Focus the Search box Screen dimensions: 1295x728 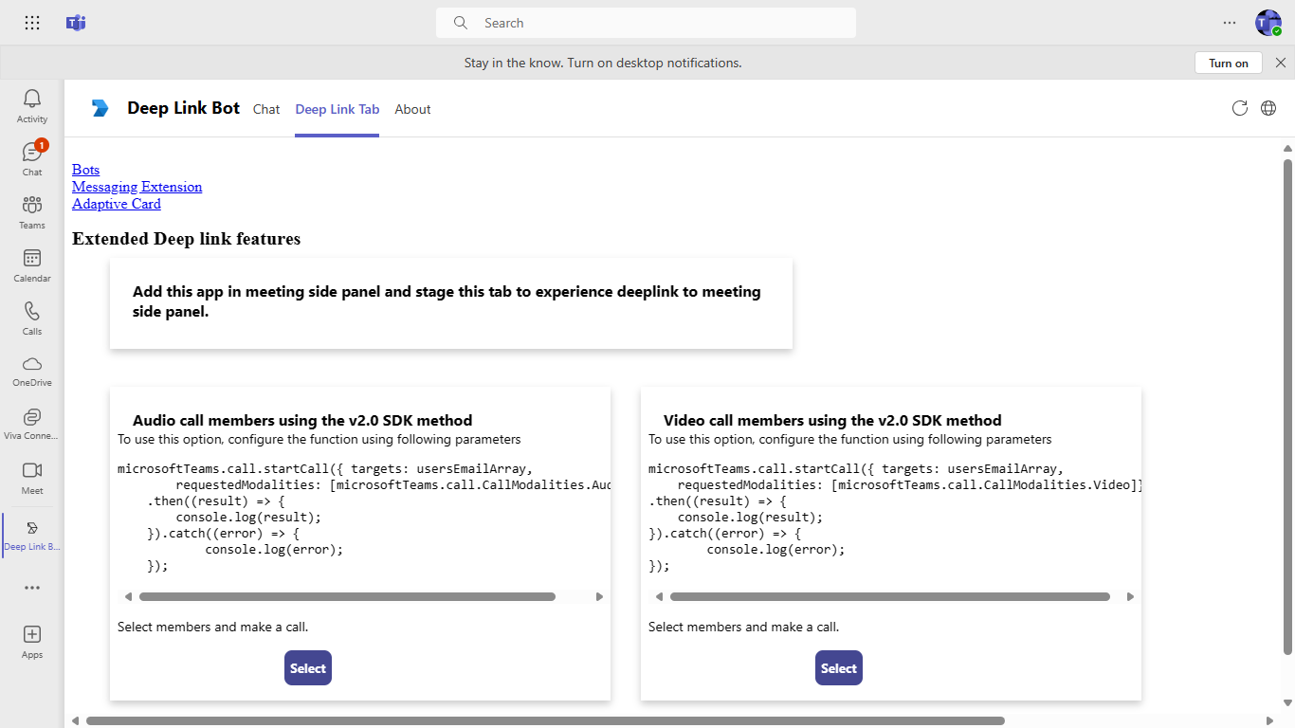click(646, 23)
